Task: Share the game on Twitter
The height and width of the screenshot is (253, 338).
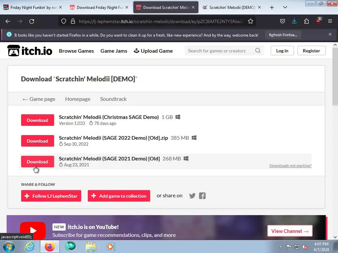Action: (192, 196)
